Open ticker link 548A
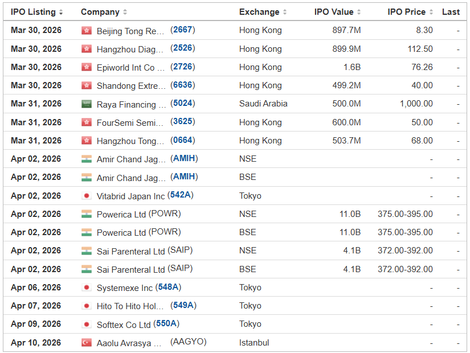The width and height of the screenshot is (470, 353). tap(168, 287)
